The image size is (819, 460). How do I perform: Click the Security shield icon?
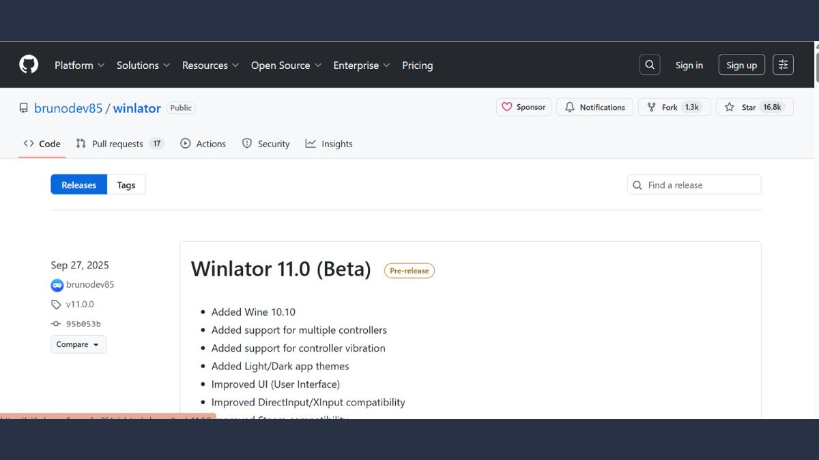click(x=247, y=143)
